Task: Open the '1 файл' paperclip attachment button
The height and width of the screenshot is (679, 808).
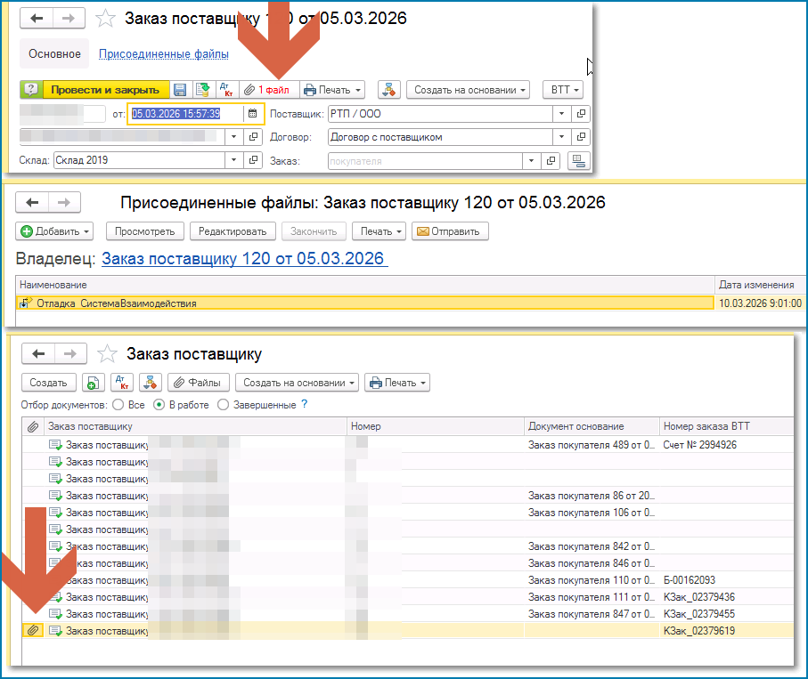Action: (268, 90)
